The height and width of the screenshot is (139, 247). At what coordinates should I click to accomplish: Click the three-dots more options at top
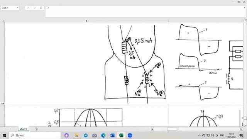pyautogui.click(x=233, y=2)
